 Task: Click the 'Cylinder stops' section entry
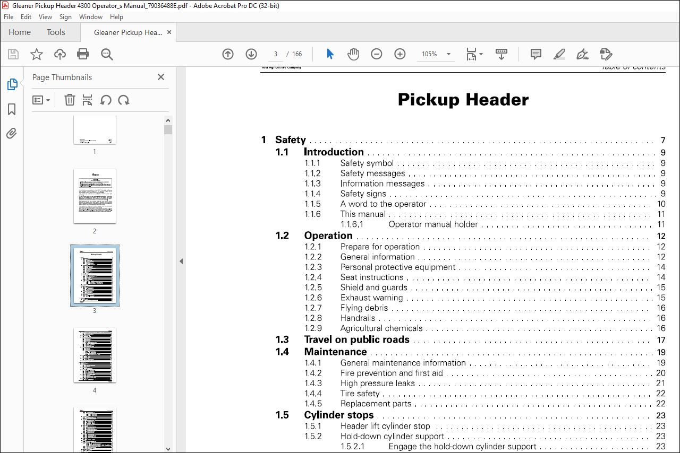tap(339, 415)
